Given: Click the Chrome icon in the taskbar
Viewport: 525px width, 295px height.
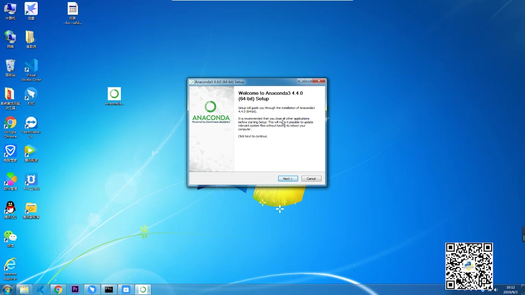Looking at the screenshot, I should (x=58, y=290).
